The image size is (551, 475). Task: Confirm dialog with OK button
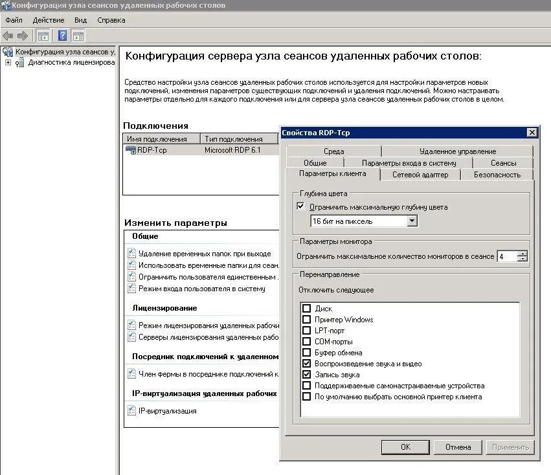[405, 447]
